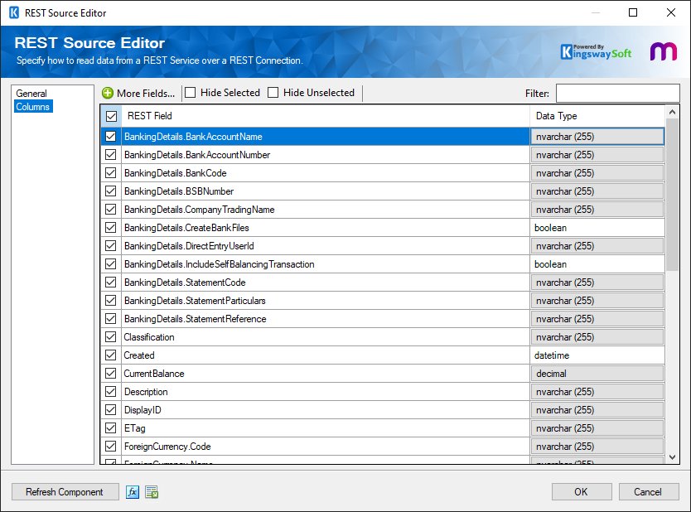
Task: Click the KingswaySoft logo in the header
Action: [x=596, y=52]
